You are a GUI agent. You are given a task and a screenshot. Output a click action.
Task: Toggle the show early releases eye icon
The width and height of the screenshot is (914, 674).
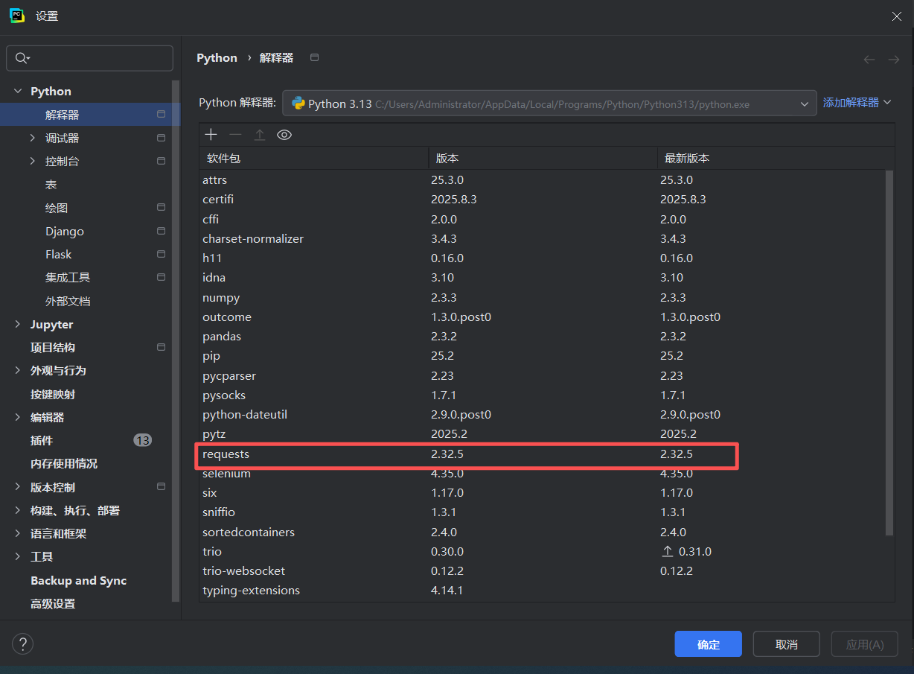(x=284, y=135)
